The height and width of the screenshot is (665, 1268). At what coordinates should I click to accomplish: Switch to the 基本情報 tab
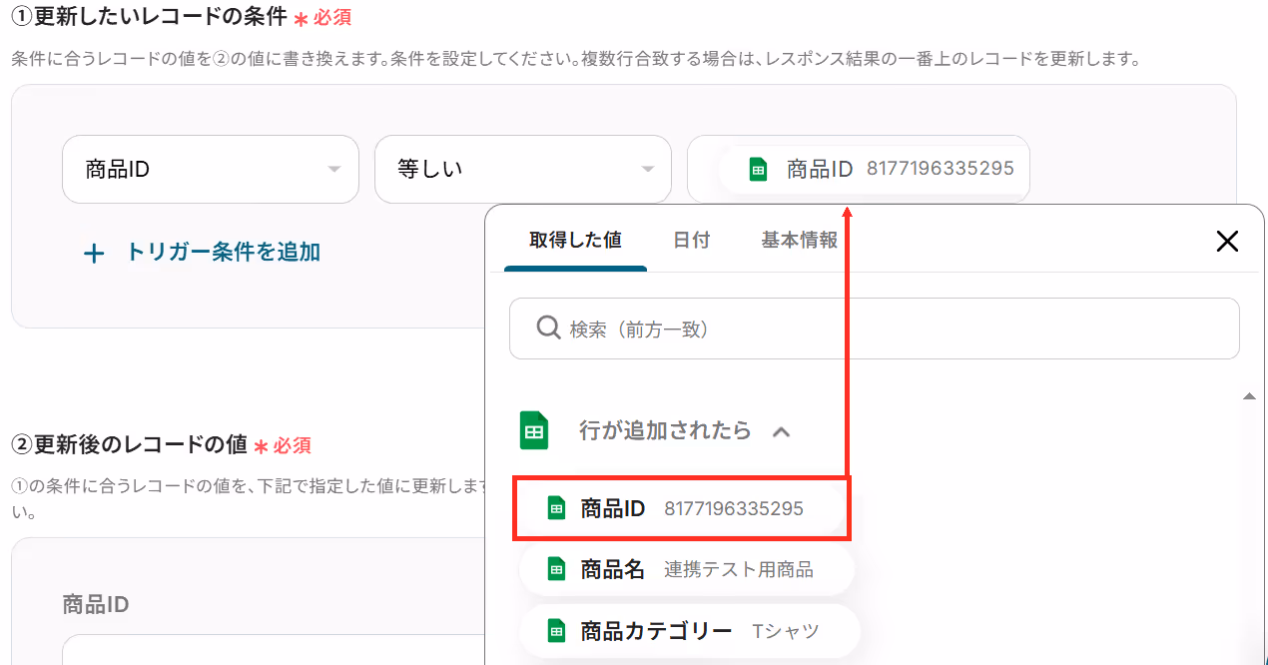pyautogui.click(x=799, y=240)
